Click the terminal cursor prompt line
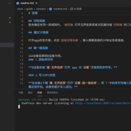The width and height of the screenshot is (131, 131). [x=19, y=107]
